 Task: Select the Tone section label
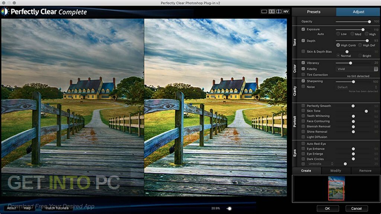click(x=295, y=42)
